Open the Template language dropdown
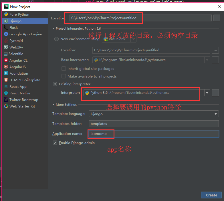The width and height of the screenshot is (224, 201). click(x=216, y=114)
